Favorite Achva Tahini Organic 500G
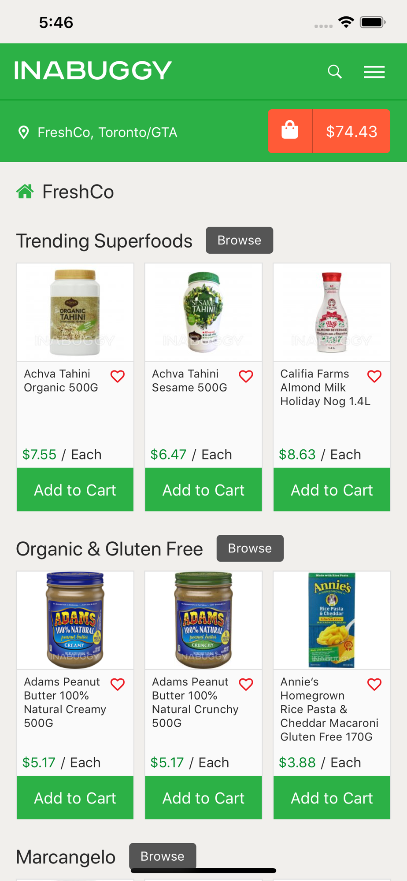Viewport: 407px width, 881px height. tap(118, 376)
